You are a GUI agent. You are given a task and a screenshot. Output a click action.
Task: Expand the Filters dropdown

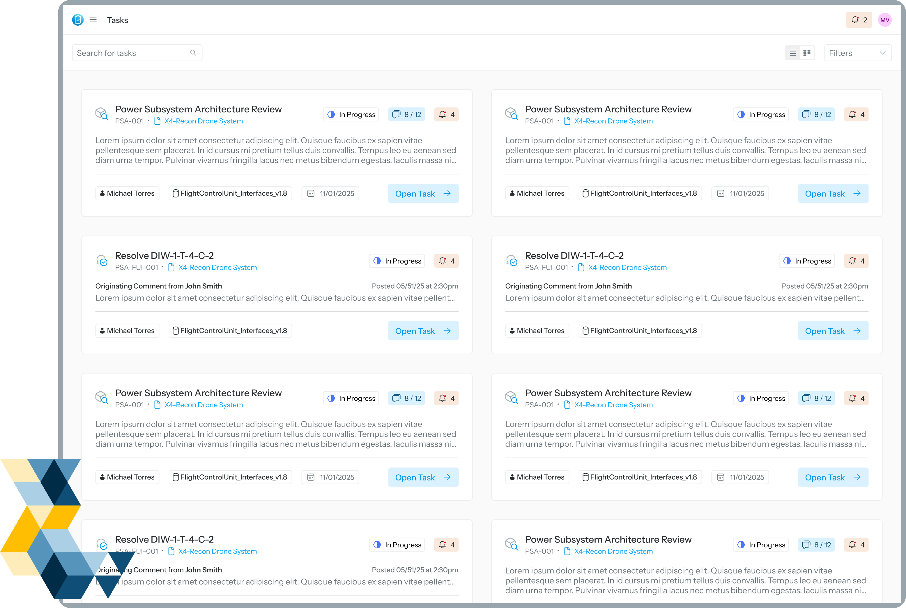[x=858, y=53]
